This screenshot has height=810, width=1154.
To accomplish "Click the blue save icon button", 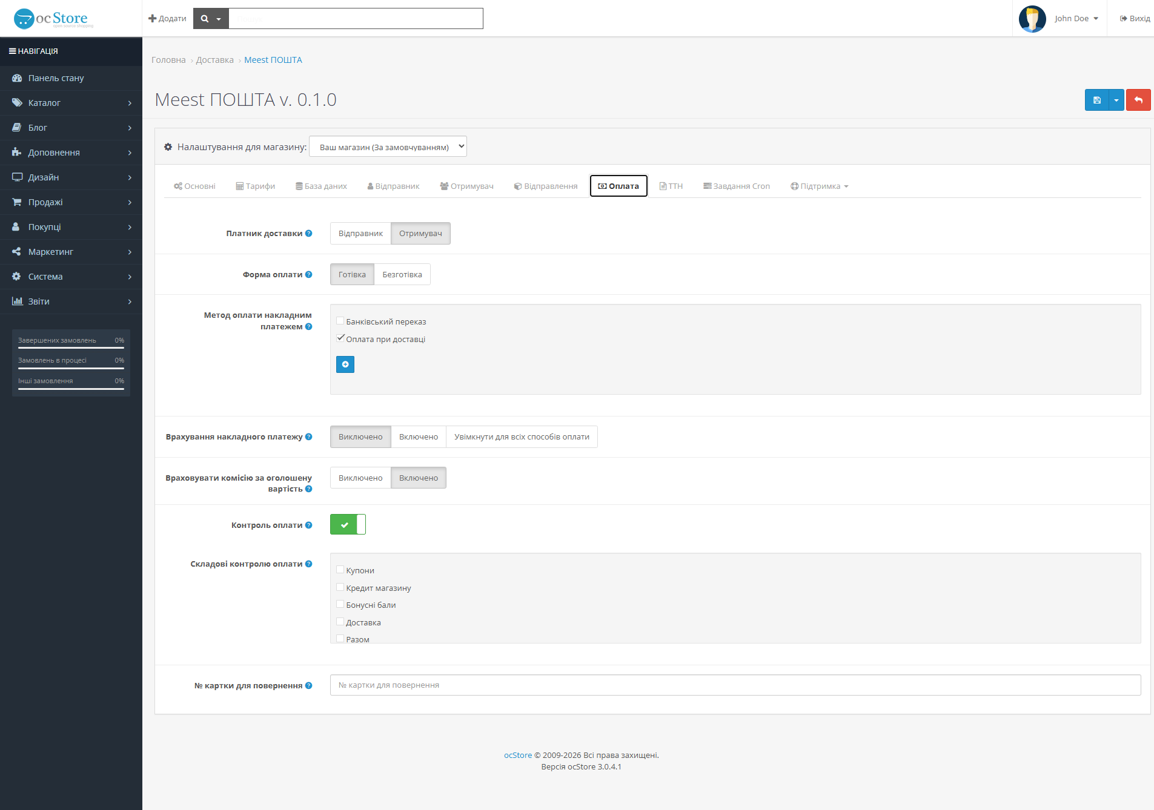I will click(x=1096, y=100).
